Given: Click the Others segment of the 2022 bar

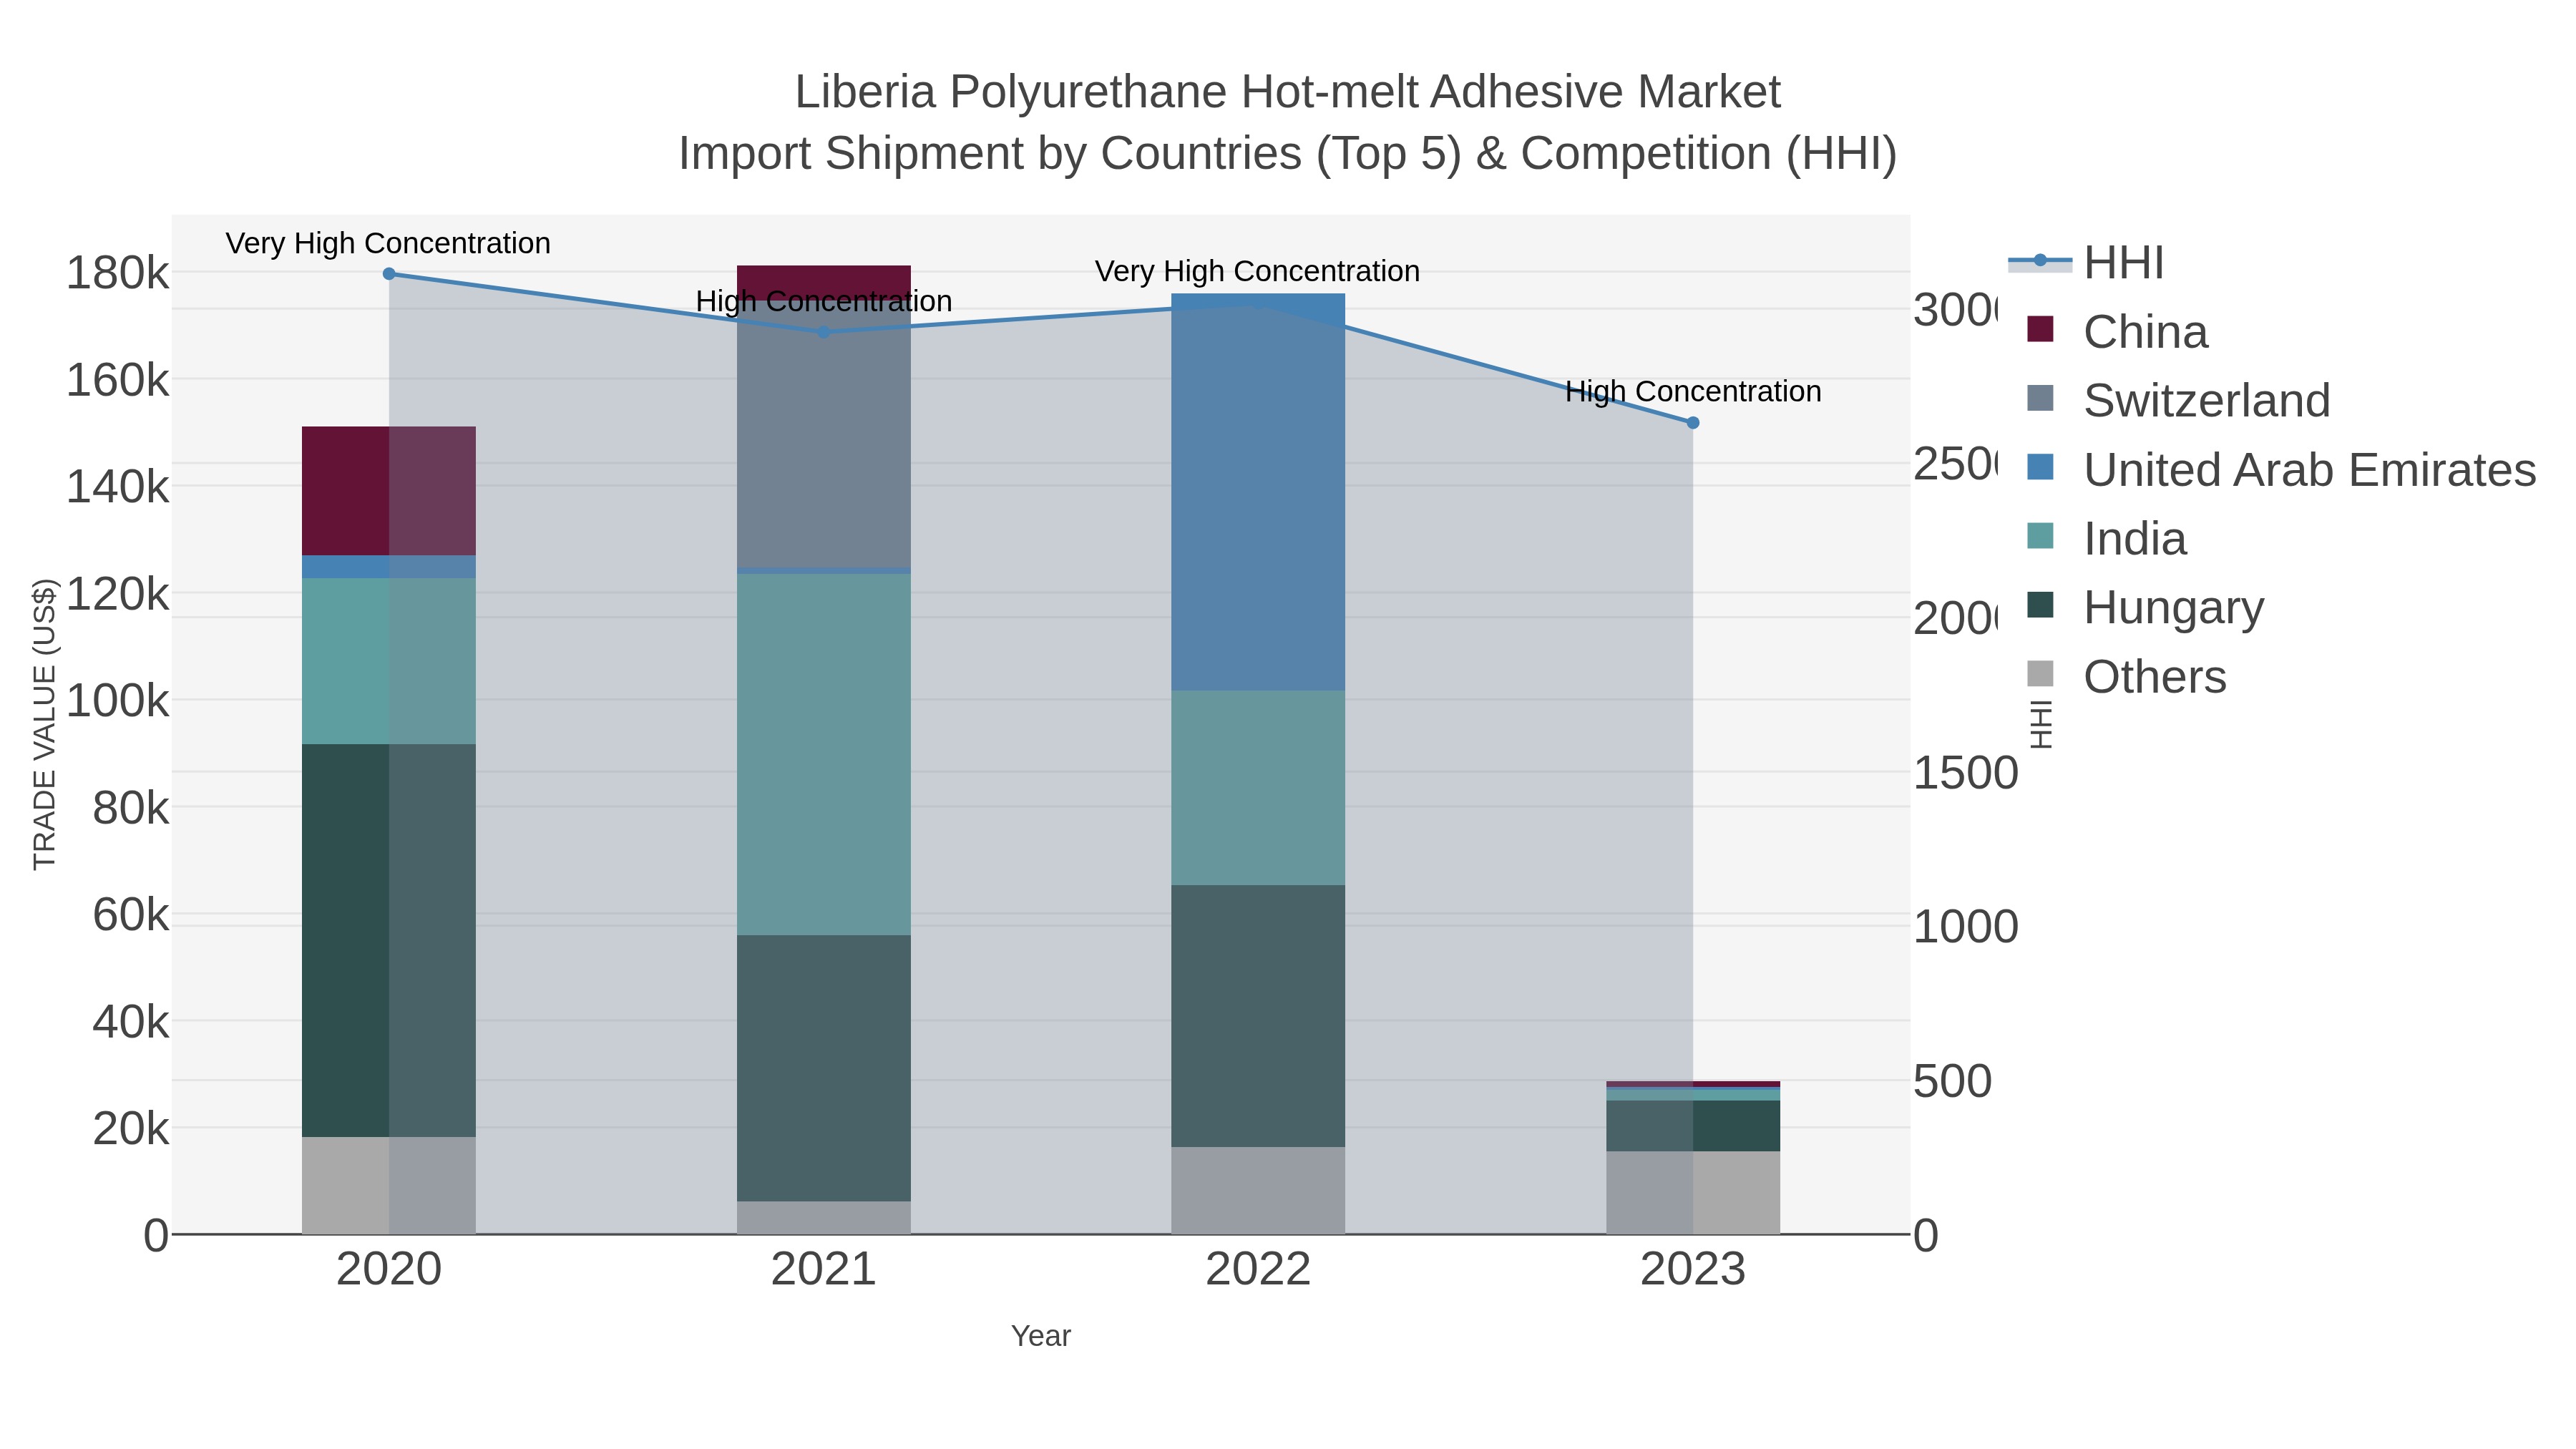Looking at the screenshot, I should pos(1258,1191).
